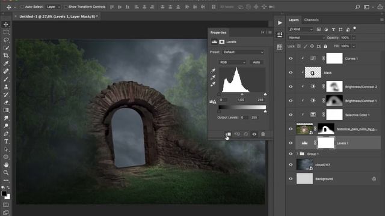
Task: Select the Clone Stamp tool
Action: click(6, 86)
